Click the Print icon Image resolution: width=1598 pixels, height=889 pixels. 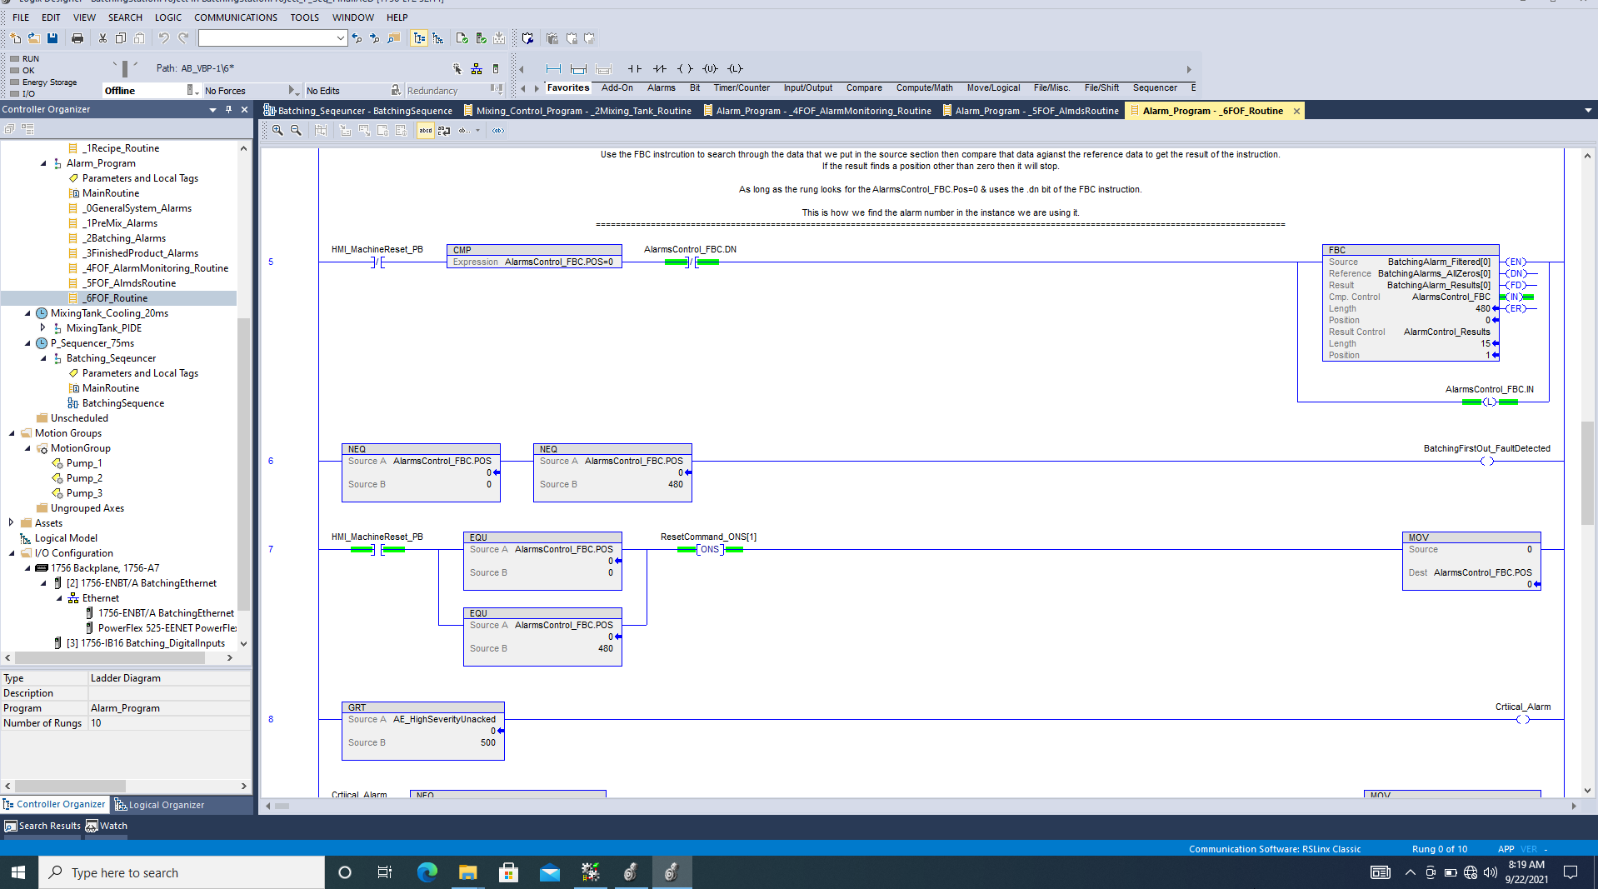(77, 38)
